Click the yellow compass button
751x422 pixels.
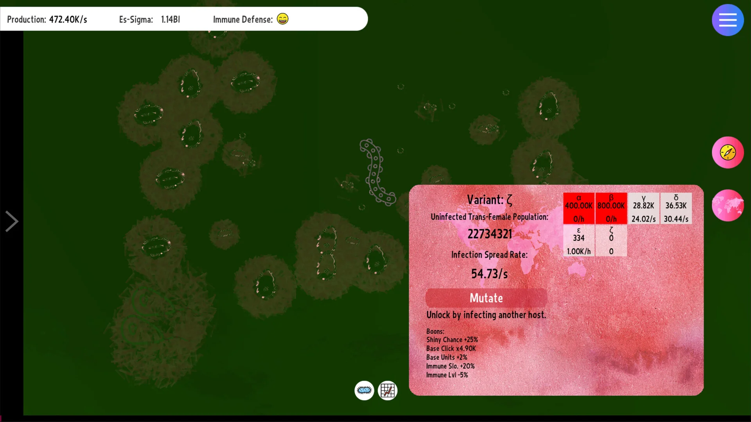728,152
